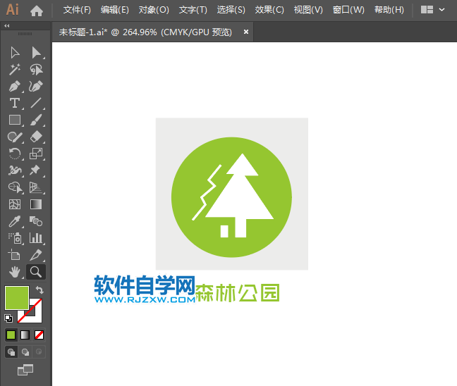This screenshot has width=457, height=386.
Task: Open the 窗口(W) menu
Action: click(348, 10)
